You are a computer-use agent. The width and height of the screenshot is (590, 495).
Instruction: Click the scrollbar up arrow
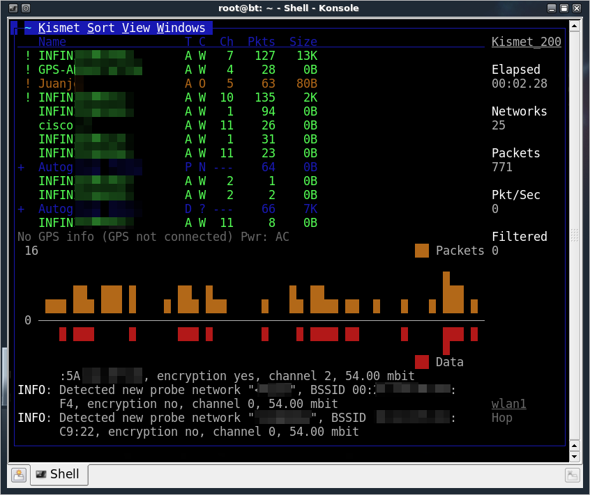point(575,26)
